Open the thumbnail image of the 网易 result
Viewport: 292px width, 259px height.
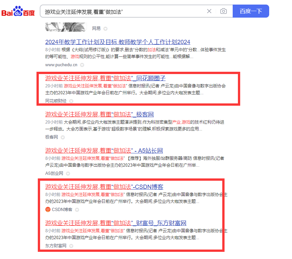tap(66, 27)
